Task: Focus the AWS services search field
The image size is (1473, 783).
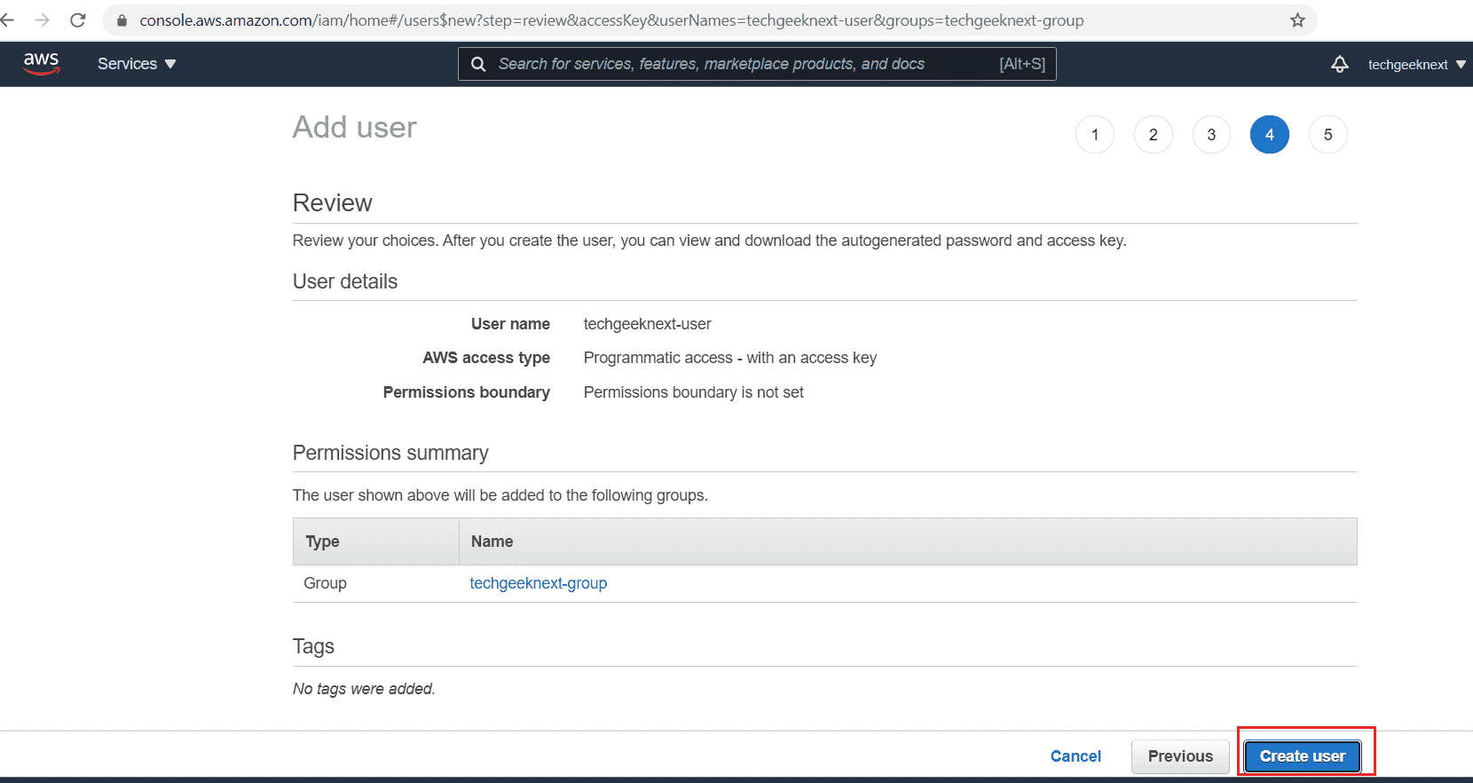Action: tap(757, 64)
